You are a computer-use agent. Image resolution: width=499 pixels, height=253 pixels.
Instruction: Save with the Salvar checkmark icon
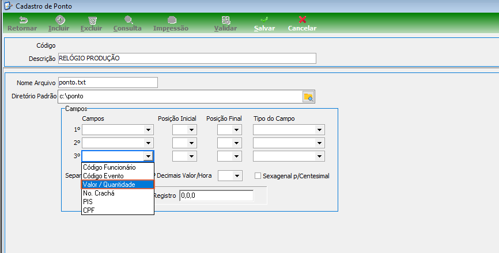(x=264, y=20)
